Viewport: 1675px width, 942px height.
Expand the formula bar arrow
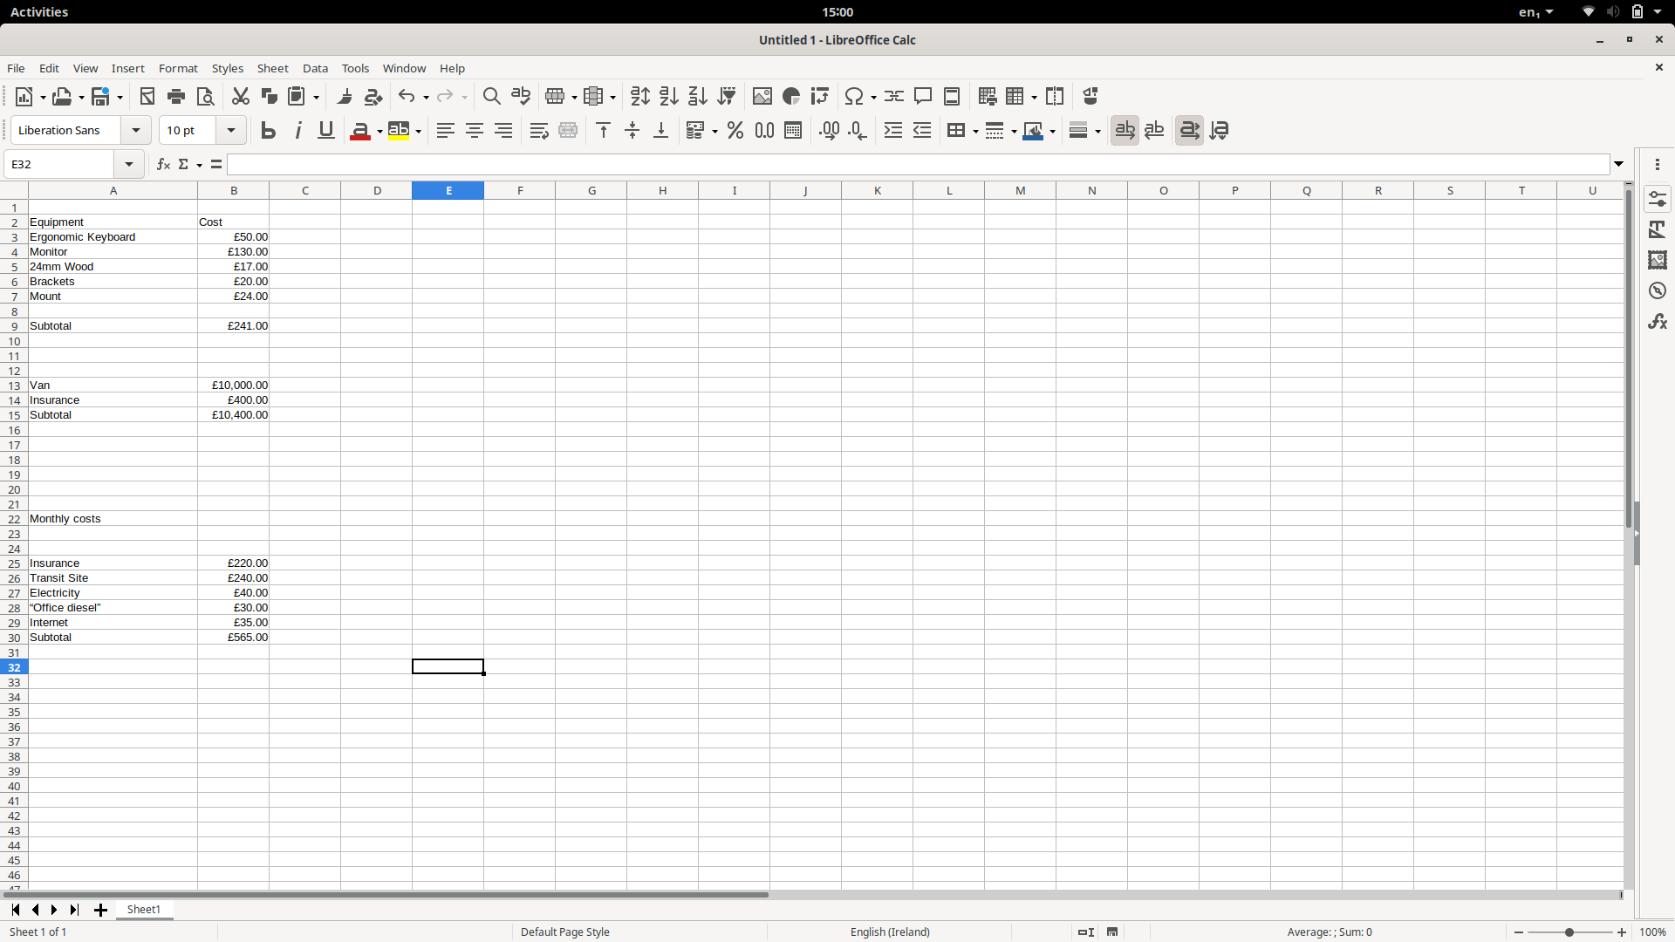point(1619,164)
